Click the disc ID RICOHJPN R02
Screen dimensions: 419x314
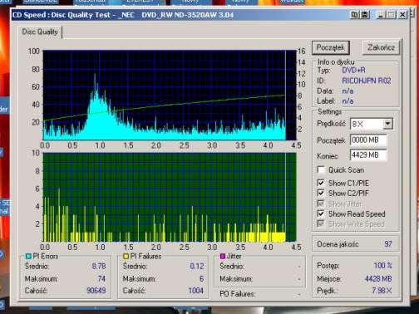tap(367, 81)
